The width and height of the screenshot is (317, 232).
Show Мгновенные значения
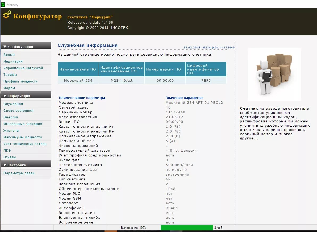point(23,124)
